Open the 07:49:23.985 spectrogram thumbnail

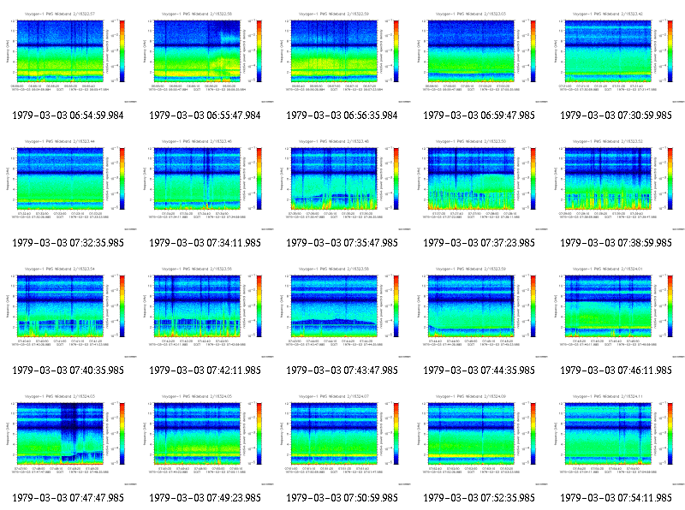205,439
